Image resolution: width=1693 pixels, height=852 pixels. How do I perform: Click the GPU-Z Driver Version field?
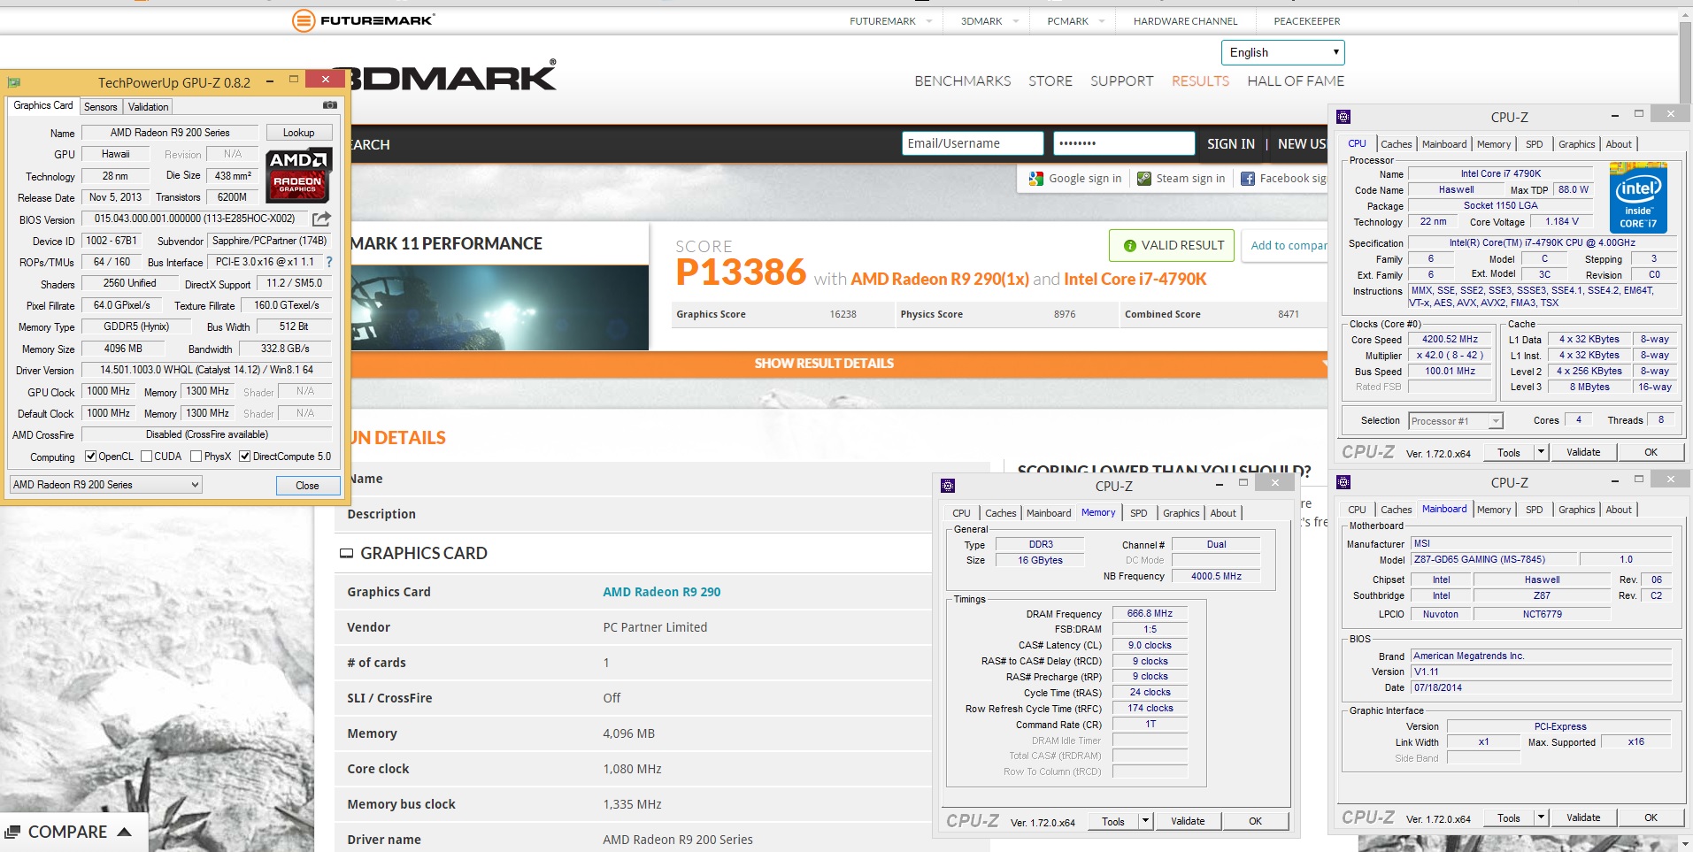pyautogui.click(x=206, y=371)
